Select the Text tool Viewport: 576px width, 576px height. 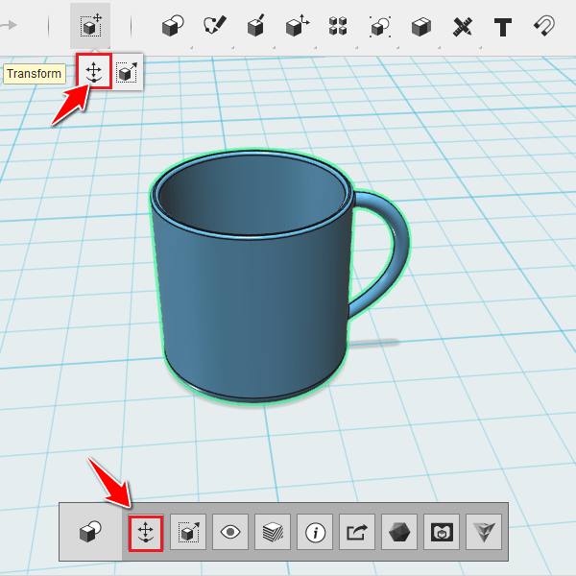coord(503,27)
